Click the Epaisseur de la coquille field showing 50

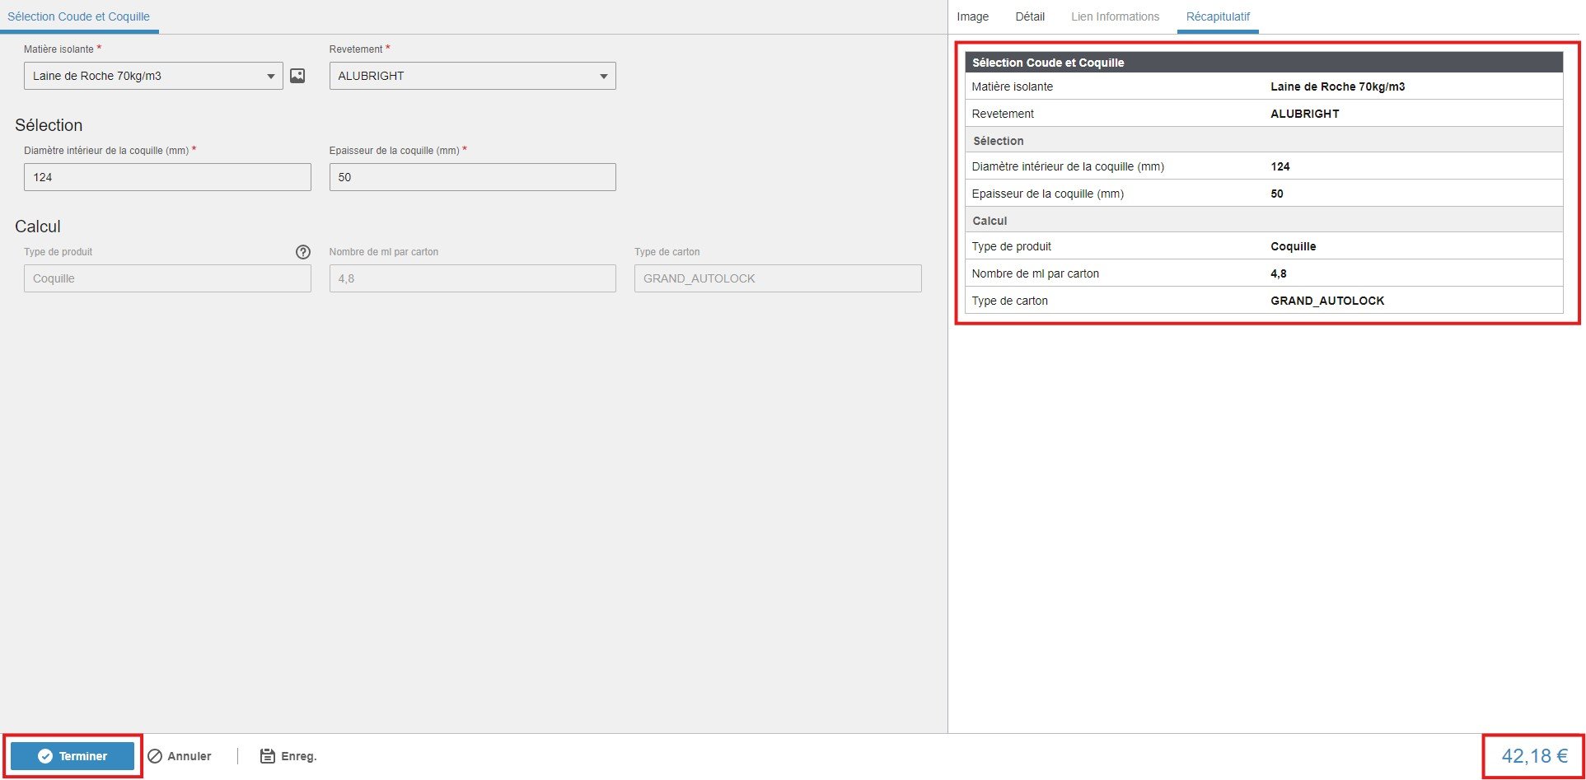click(472, 176)
